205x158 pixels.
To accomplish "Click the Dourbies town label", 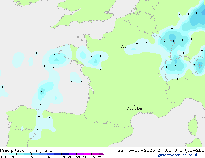I will coord(134,108).
